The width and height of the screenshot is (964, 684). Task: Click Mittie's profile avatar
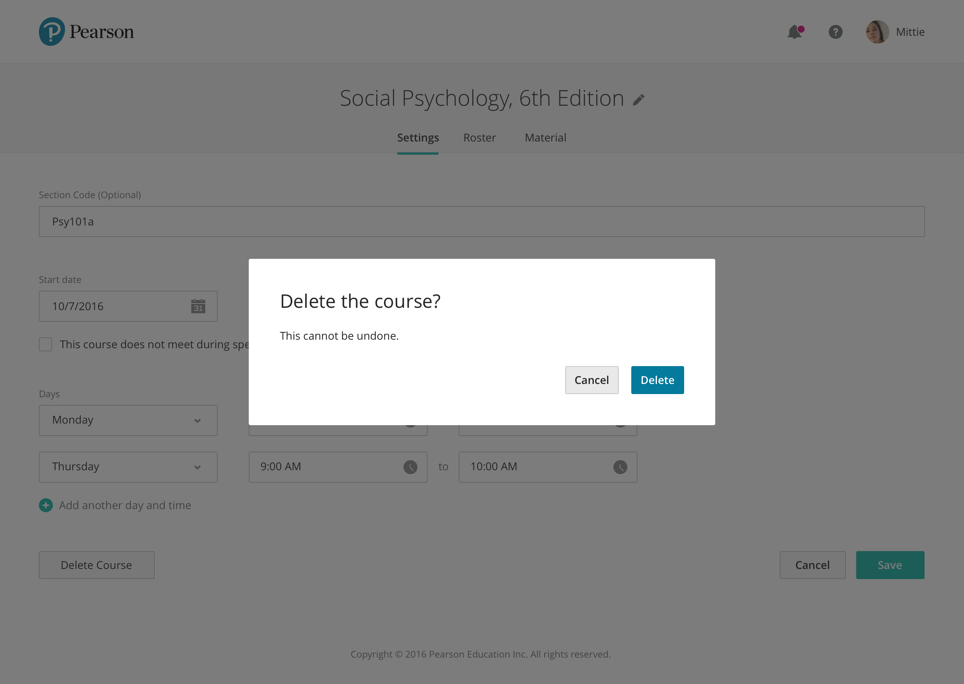(877, 32)
